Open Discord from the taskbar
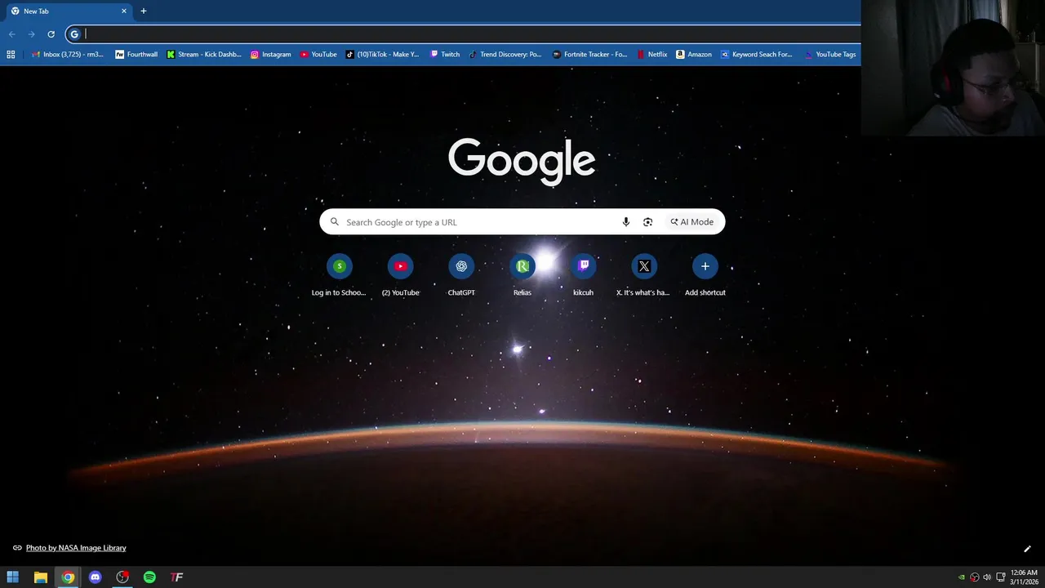1045x588 pixels. click(95, 577)
